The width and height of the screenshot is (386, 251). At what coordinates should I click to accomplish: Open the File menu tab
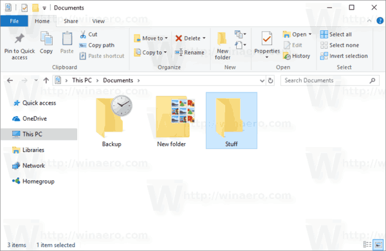click(x=14, y=21)
